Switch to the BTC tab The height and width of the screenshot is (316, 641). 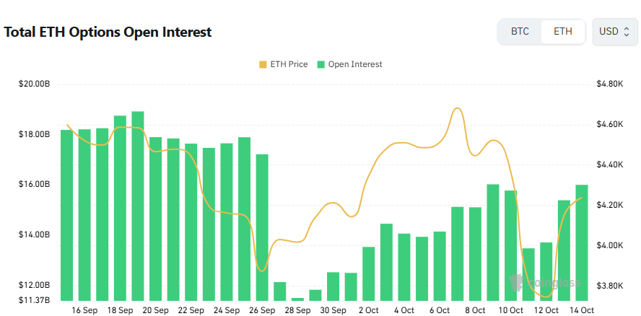(x=520, y=32)
